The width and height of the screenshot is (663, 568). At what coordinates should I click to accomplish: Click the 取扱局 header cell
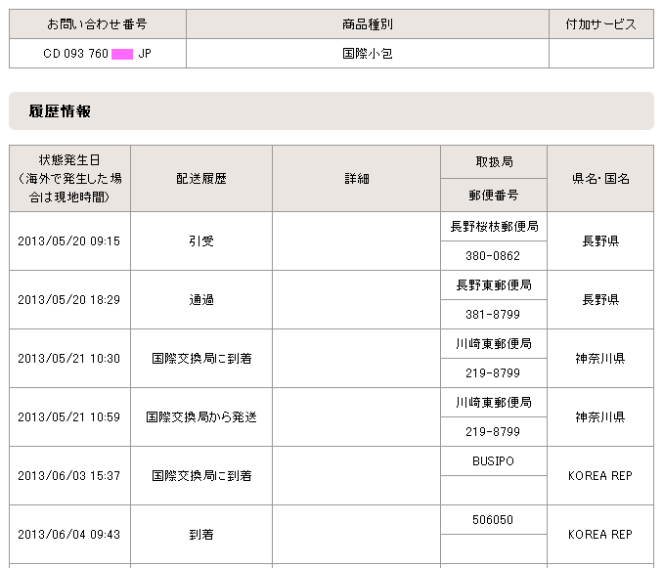(x=494, y=162)
